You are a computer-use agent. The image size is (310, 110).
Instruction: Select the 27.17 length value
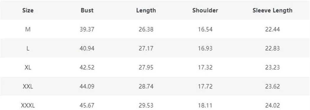pyautogui.click(x=146, y=48)
